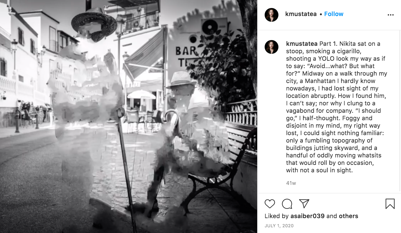401x233 pixels.
Task: Like the post with the heart icon
Action: pyautogui.click(x=270, y=204)
